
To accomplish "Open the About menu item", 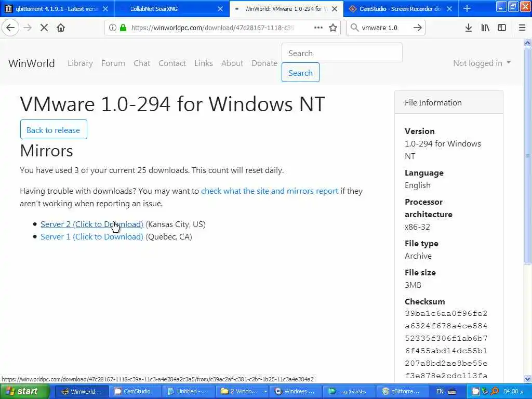I will [232, 63].
